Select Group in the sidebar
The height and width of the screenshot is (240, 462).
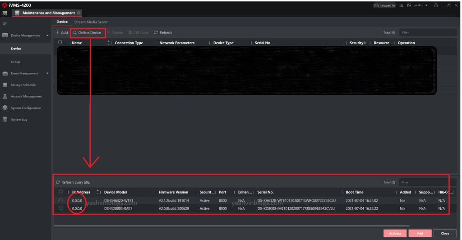pos(15,62)
